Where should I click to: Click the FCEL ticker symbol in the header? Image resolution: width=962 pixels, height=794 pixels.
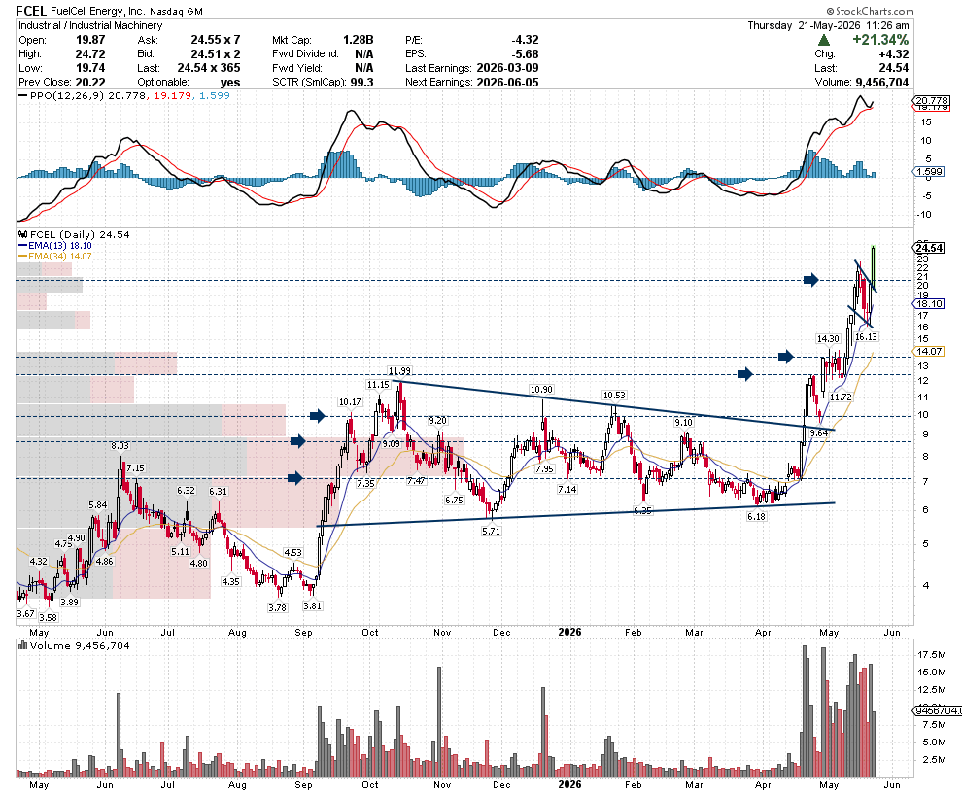[31, 11]
